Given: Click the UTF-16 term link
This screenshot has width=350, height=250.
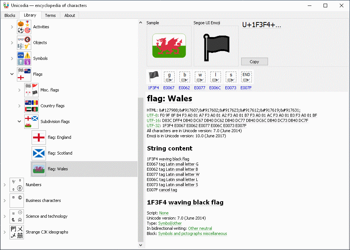Looking at the screenshot, I should pos(153,120).
